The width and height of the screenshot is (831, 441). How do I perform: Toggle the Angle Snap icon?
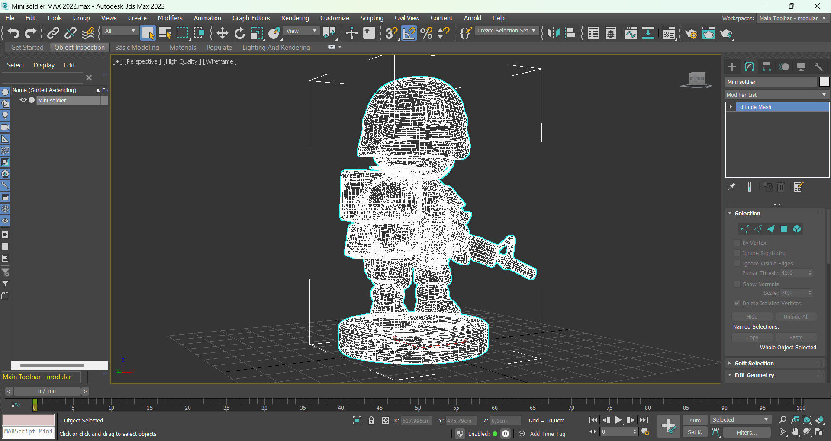pos(409,33)
